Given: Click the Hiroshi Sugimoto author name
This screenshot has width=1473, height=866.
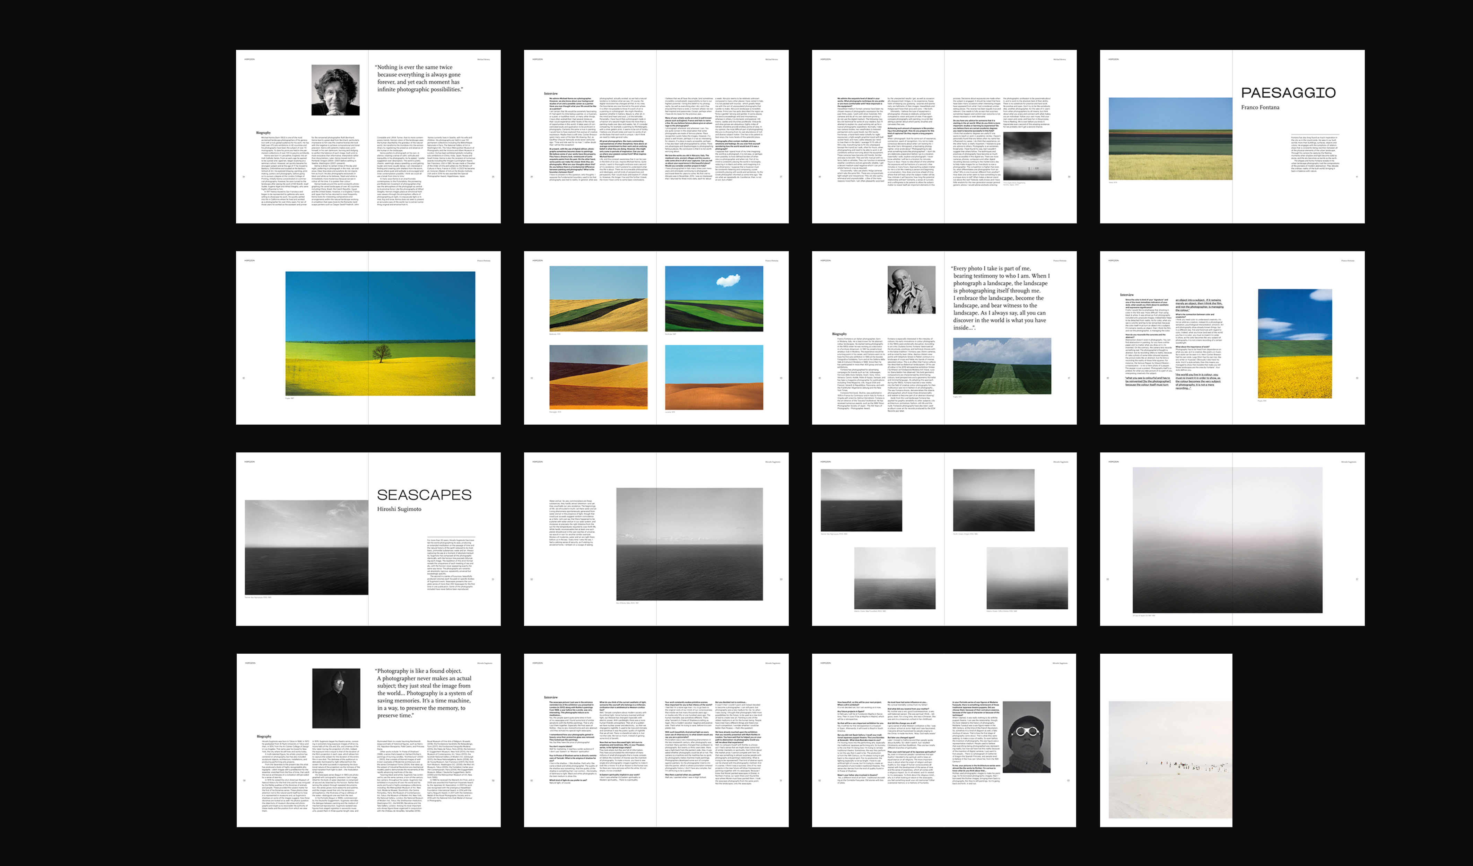Looking at the screenshot, I should click(x=399, y=509).
